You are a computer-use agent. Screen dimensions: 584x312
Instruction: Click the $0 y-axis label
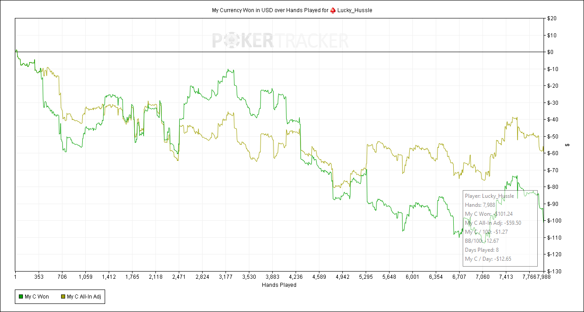click(x=551, y=52)
